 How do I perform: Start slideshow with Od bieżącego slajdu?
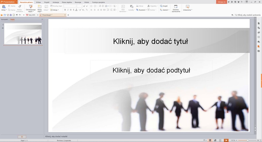pyautogui.click(x=31, y=6)
